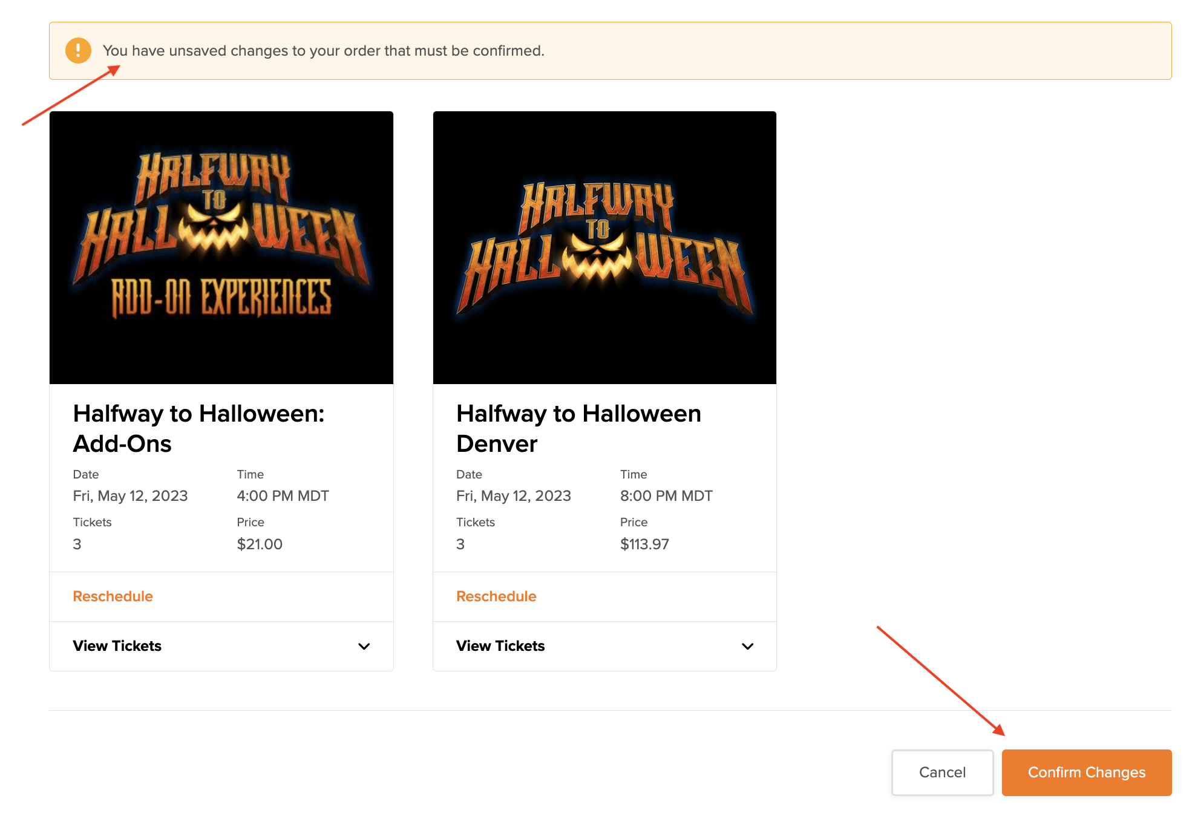Click the 8:00 PM MDT time value

click(x=666, y=496)
